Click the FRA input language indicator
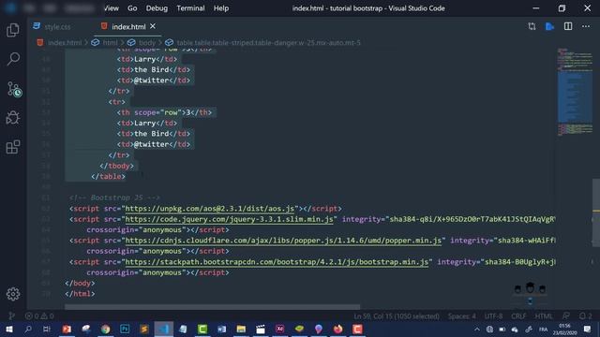The image size is (600, 337). click(x=543, y=329)
